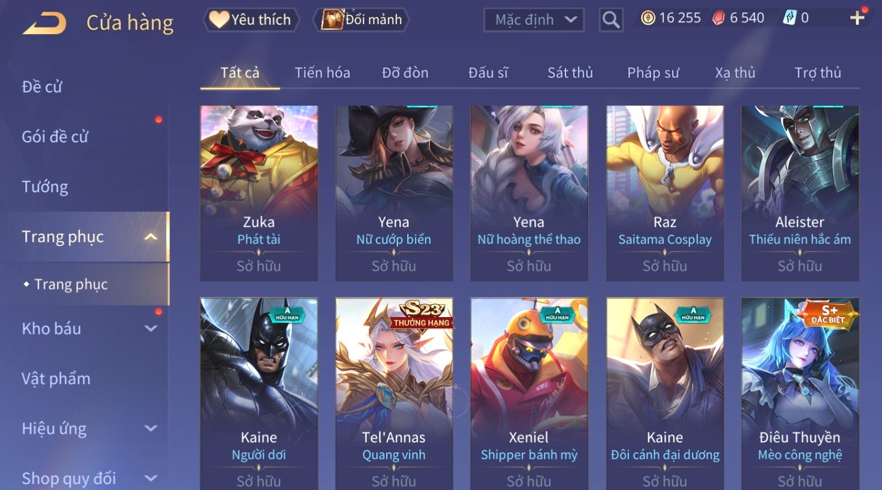Expand the Hiệu ứng sidebar section

(151, 428)
